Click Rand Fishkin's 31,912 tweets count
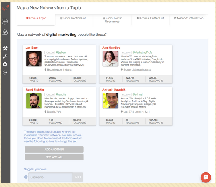Image resolution: width=216 pixels, height=187 pixels. (x=33, y=120)
